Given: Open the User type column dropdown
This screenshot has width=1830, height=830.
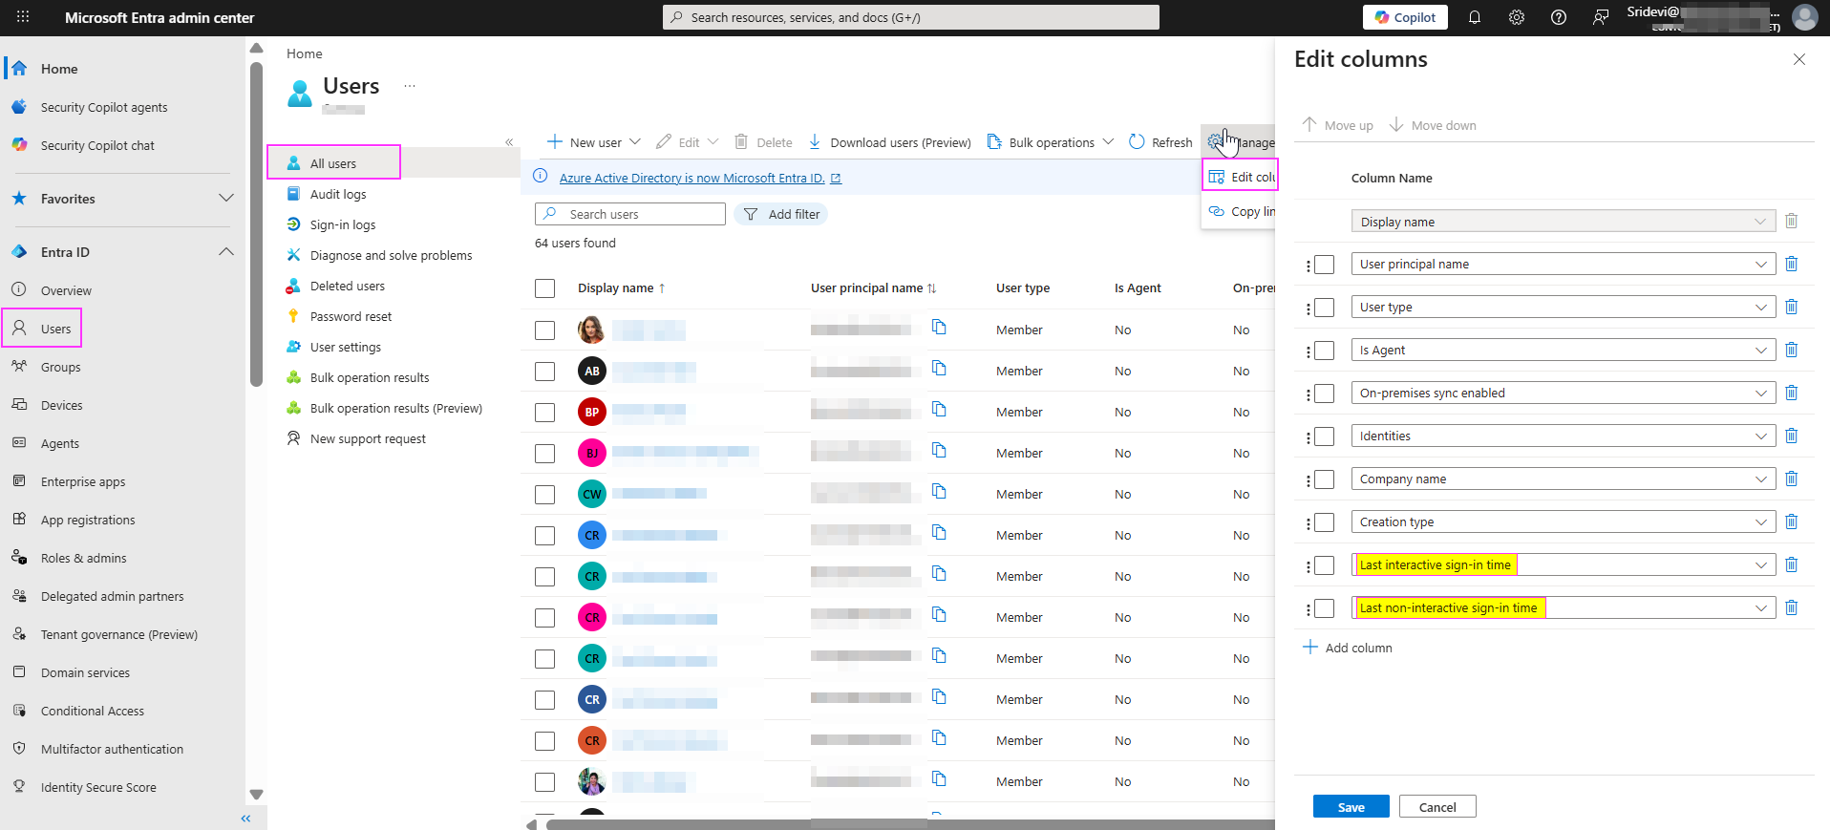Looking at the screenshot, I should coord(1564,307).
